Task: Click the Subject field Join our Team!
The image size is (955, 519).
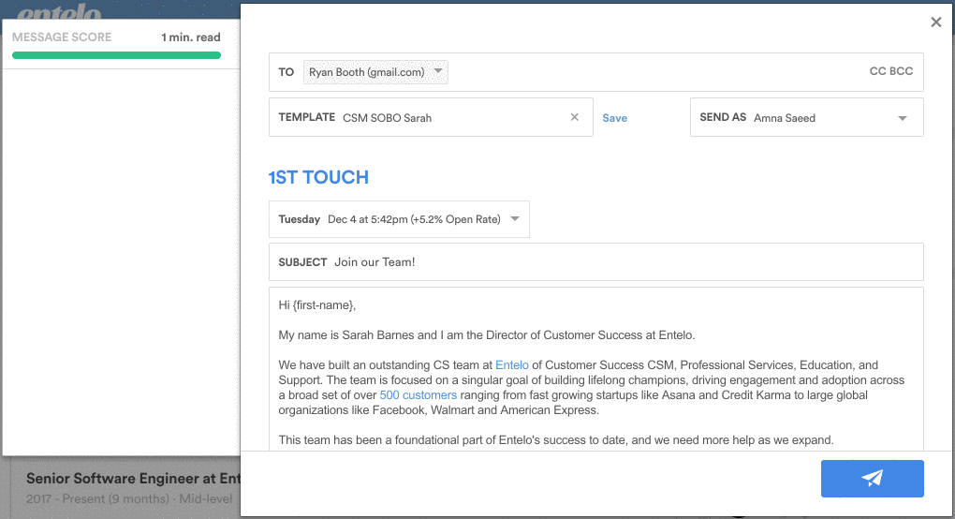Action: click(595, 262)
